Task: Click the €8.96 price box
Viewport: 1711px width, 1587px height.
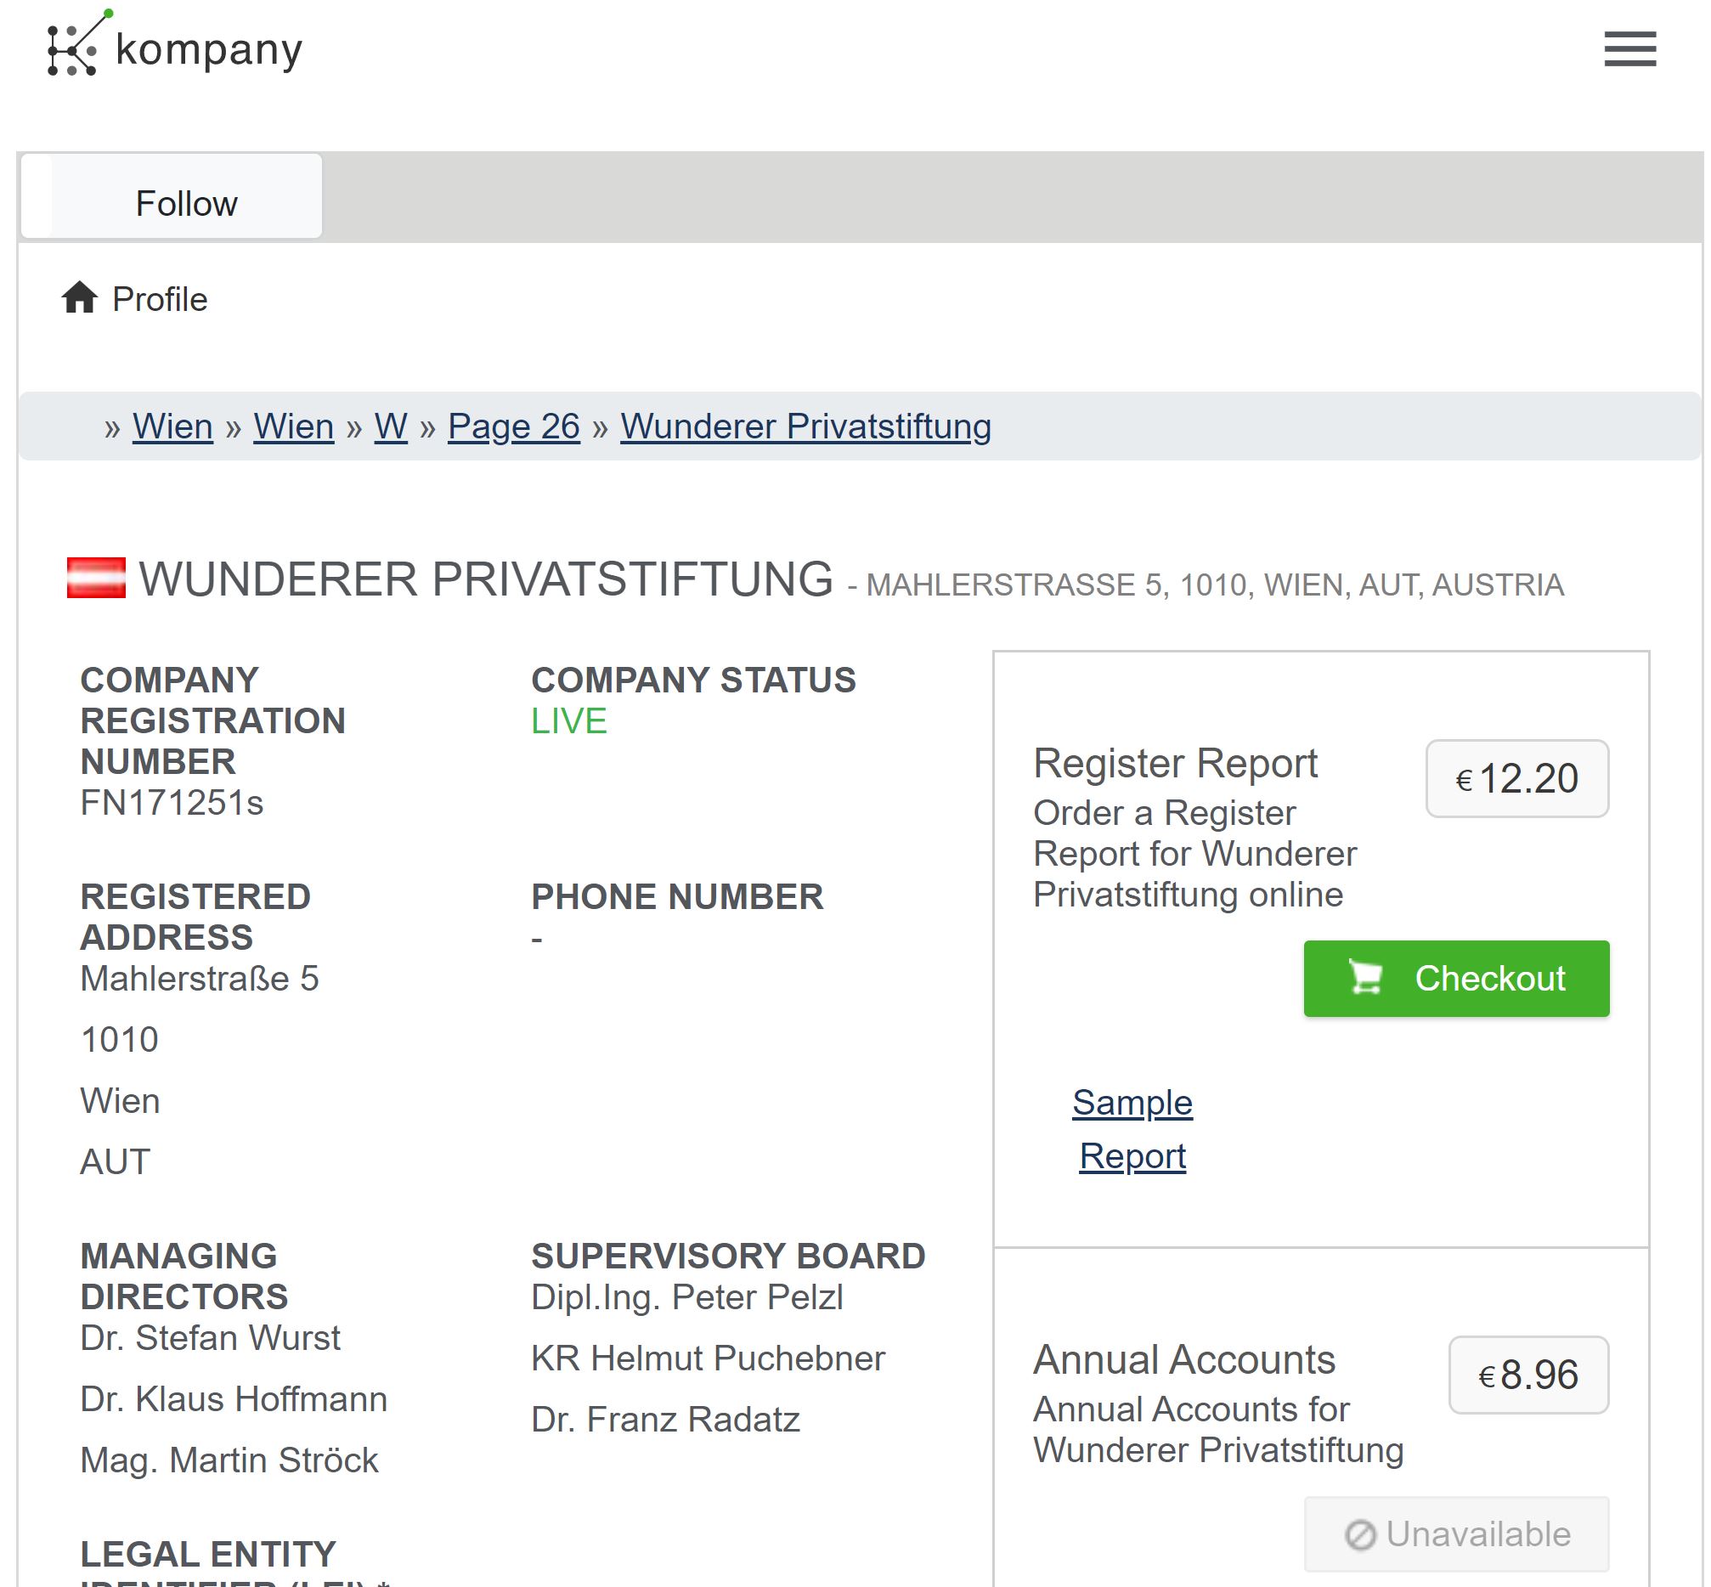Action: [x=1528, y=1375]
